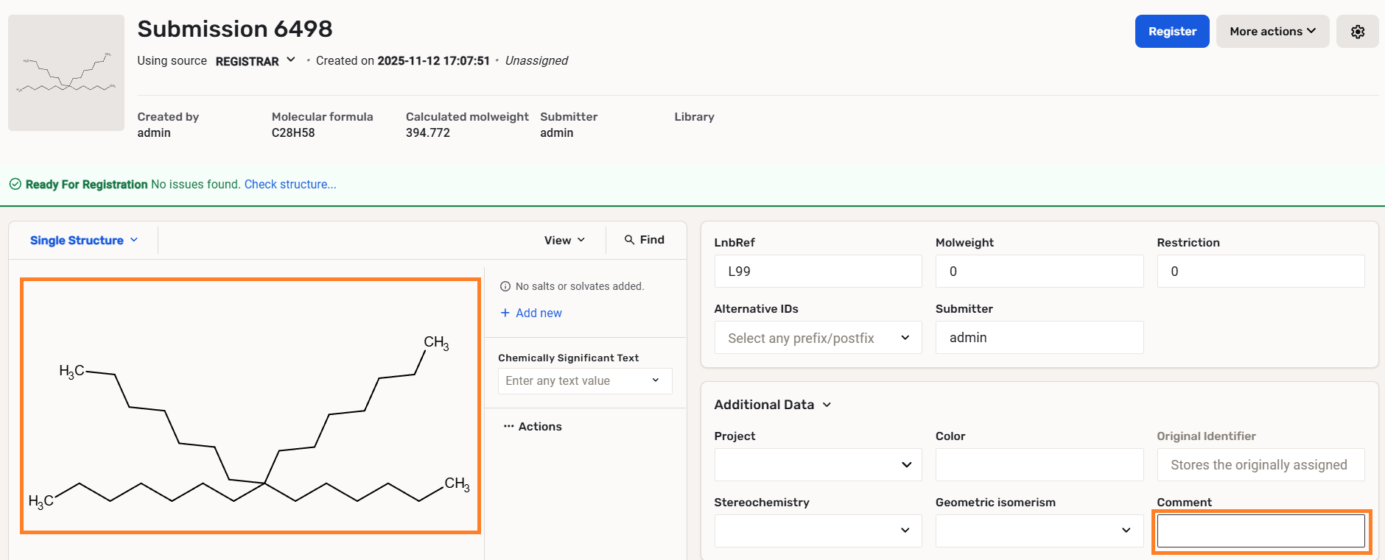1385x560 pixels.
Task: Click the Comment input field
Action: click(1260, 531)
